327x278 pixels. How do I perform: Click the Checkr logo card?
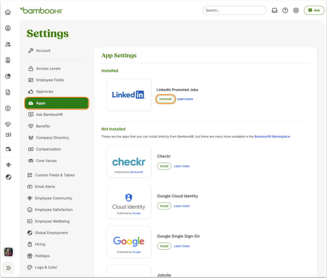[129, 162]
